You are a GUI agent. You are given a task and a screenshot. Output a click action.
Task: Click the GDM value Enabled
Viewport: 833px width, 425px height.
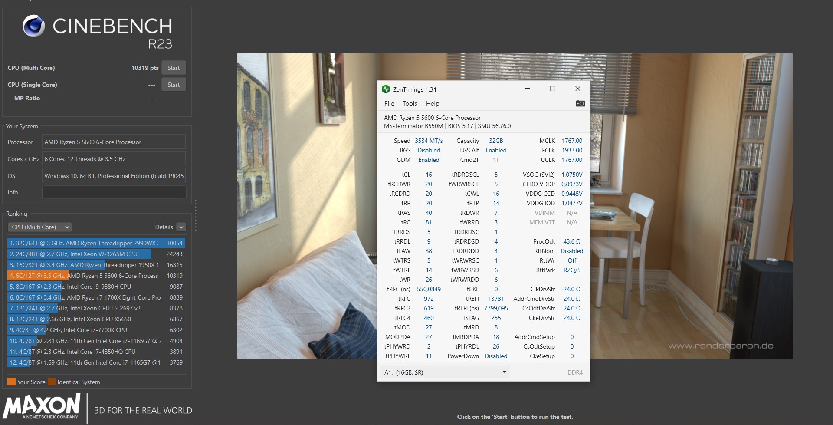tap(429, 160)
